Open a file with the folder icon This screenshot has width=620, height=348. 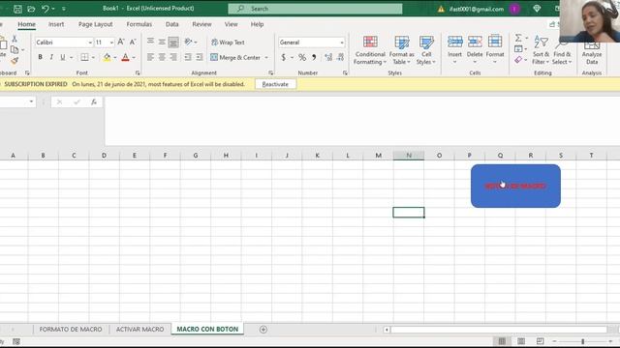(x=31, y=9)
